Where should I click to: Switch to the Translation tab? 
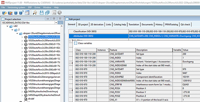tap(134, 25)
